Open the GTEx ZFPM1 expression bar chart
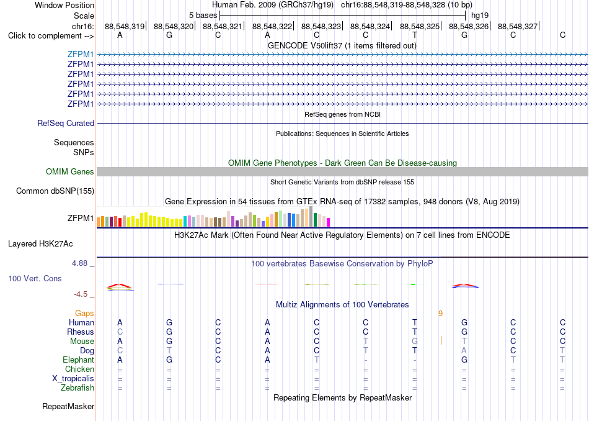Screen dimensions: 589x421 pos(213,217)
